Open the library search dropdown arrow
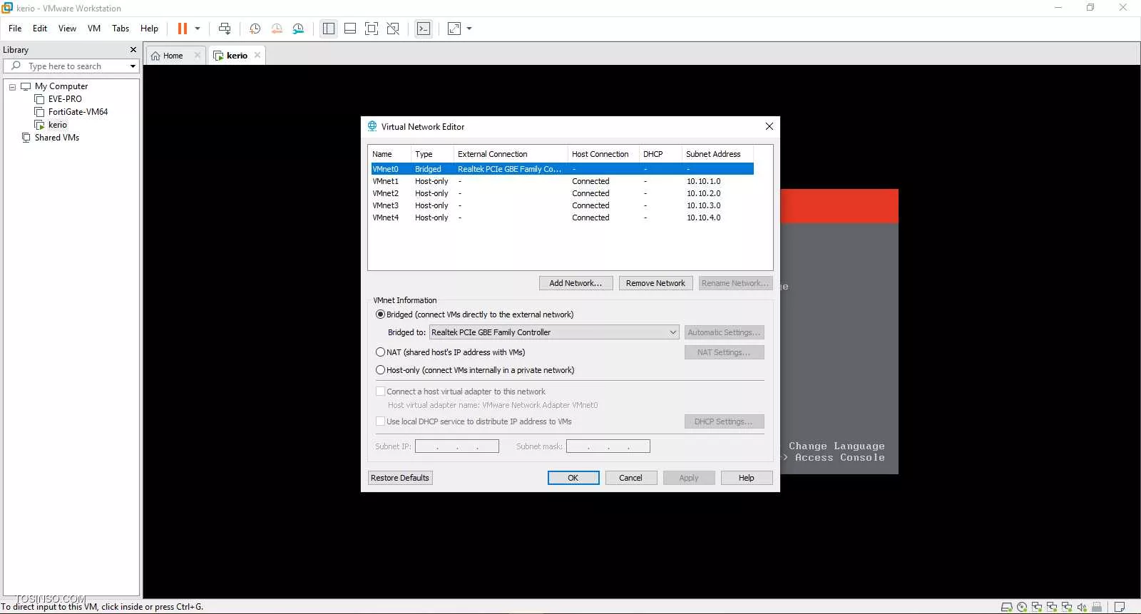The height and width of the screenshot is (614, 1141). coord(133,66)
